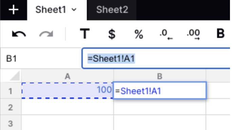
Task: Add a new sheet with plus icon
Action: pos(14,10)
